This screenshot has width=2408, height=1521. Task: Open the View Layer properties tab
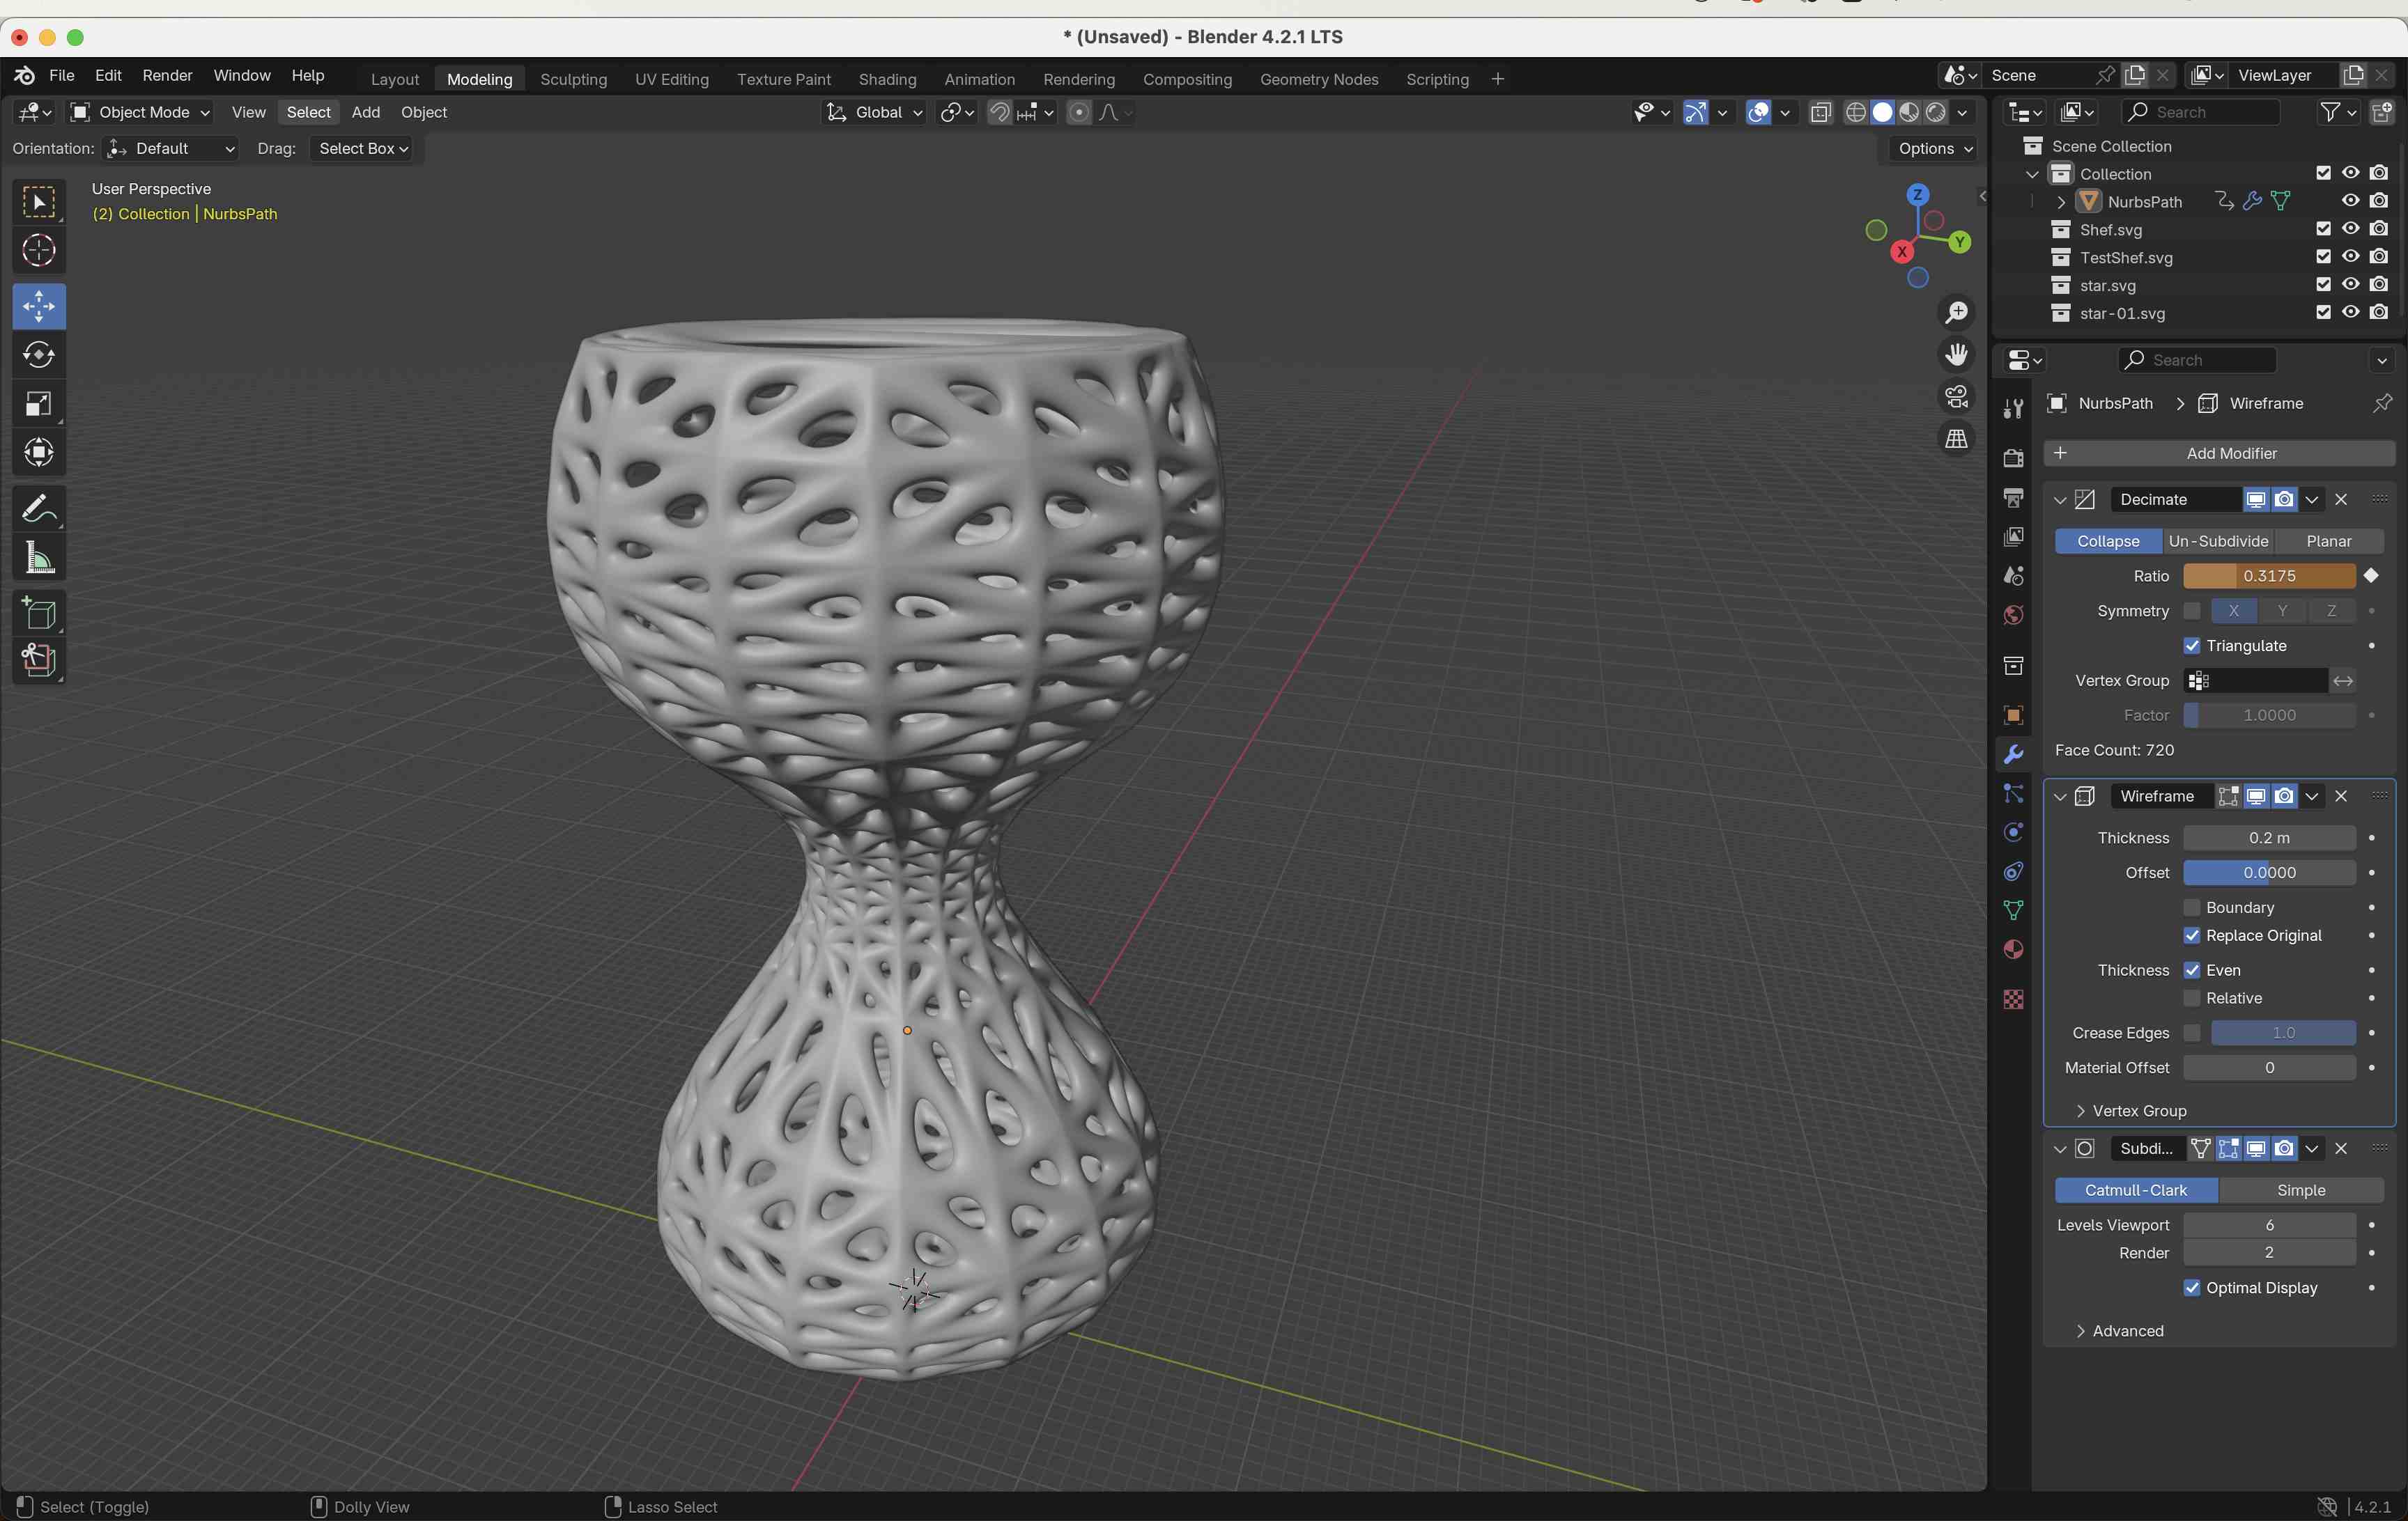point(2013,537)
